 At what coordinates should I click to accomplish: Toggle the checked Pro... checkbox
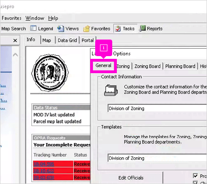195,176
